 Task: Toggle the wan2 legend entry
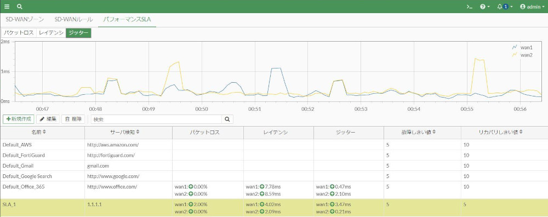pyautogui.click(x=522, y=55)
